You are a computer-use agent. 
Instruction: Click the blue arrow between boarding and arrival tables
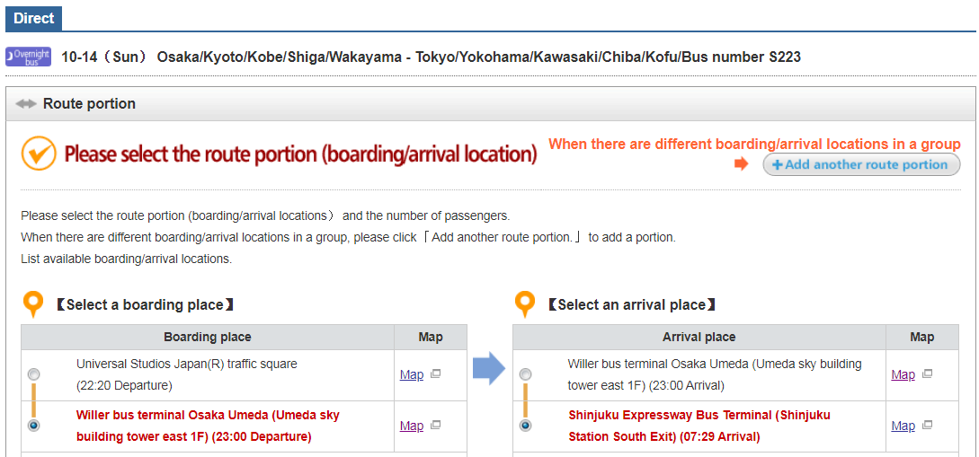tap(489, 369)
